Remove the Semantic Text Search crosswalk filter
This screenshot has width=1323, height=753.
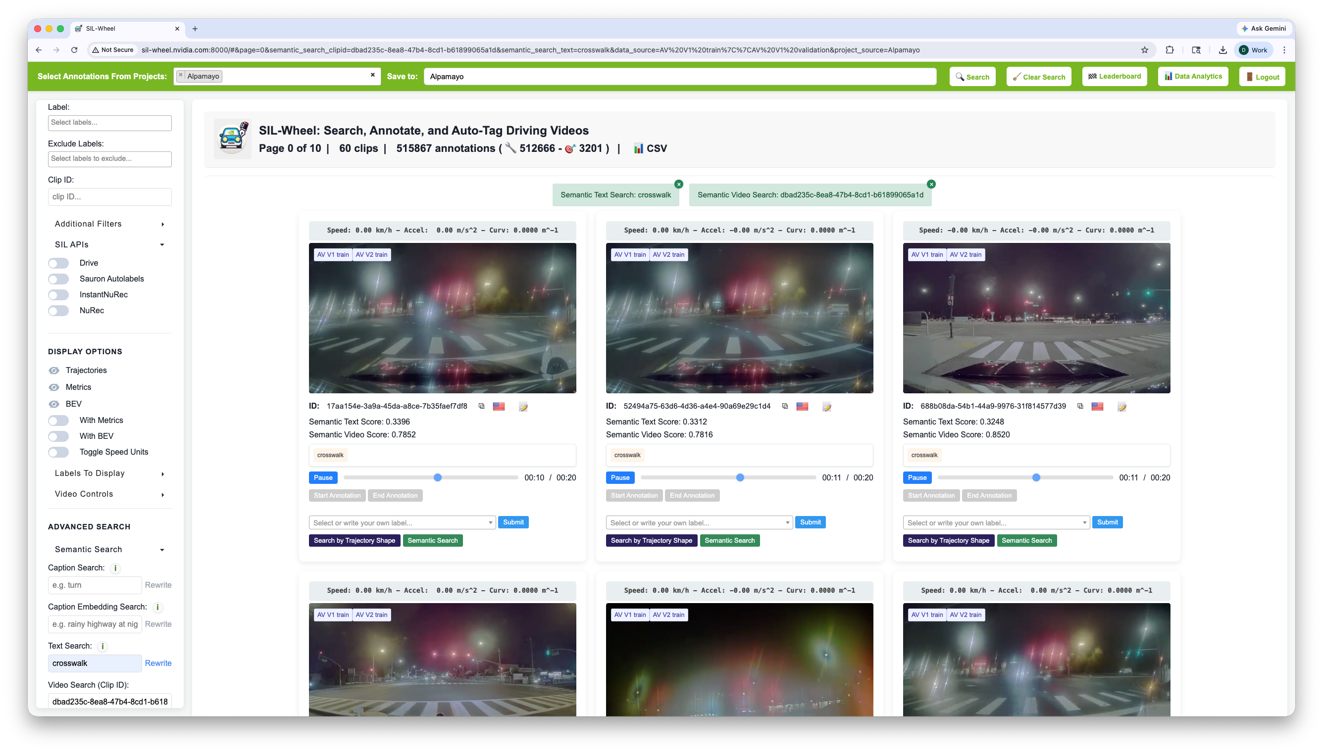[679, 184]
